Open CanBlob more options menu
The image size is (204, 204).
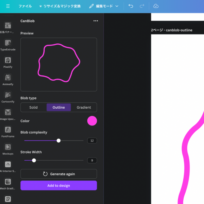96,21
